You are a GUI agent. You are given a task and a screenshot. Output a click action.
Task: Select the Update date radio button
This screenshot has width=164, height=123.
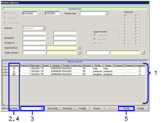click(5, 18)
